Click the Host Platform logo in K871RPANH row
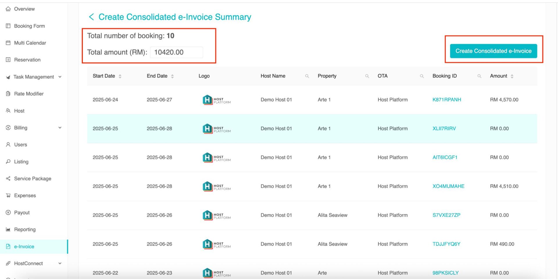 (217, 100)
